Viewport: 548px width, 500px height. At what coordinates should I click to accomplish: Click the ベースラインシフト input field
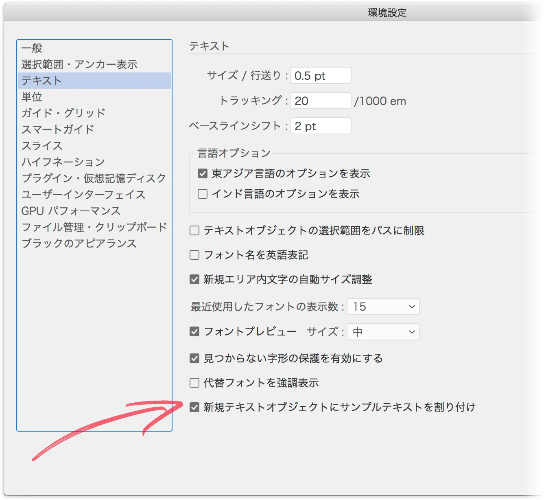point(320,126)
